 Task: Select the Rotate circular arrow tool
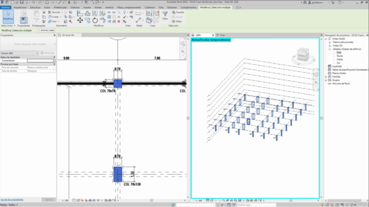click(95, 21)
